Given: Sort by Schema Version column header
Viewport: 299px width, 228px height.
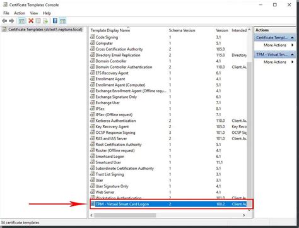Looking at the screenshot, I should (x=182, y=30).
